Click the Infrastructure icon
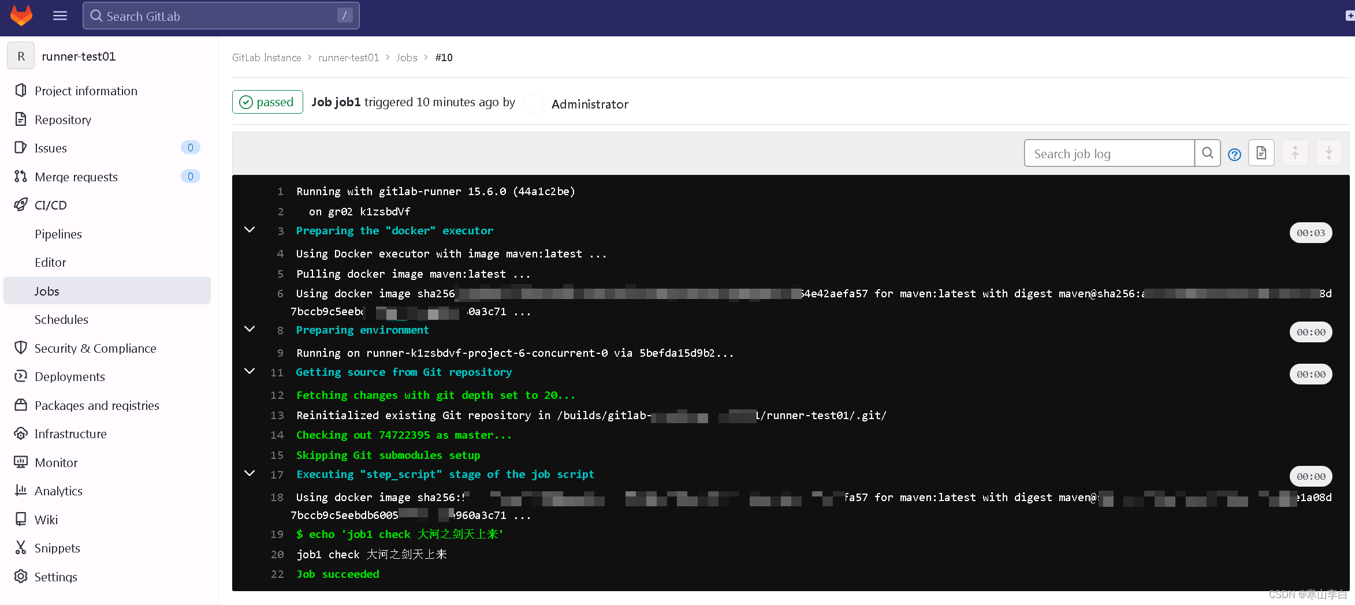Screen dimensions: 1355x605 [21, 434]
